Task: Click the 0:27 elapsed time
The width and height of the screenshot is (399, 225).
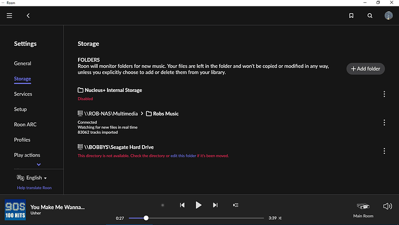Action: 120,218
